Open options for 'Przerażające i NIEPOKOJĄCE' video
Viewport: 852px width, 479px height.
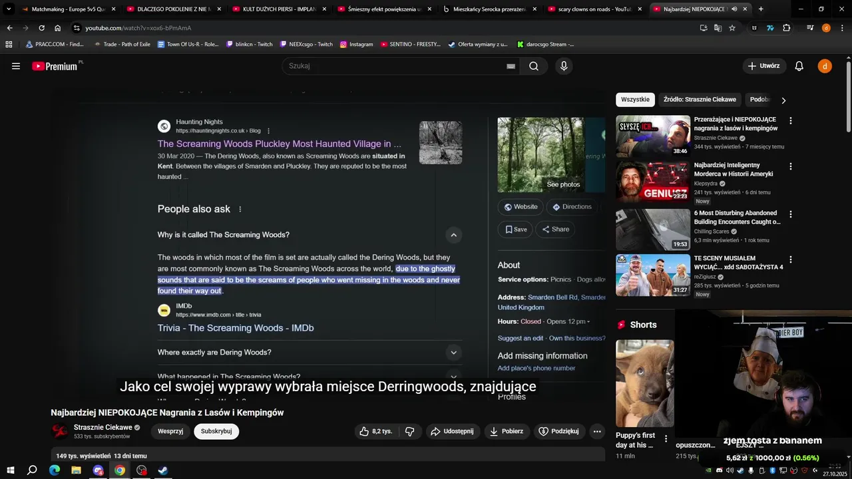coord(791,121)
